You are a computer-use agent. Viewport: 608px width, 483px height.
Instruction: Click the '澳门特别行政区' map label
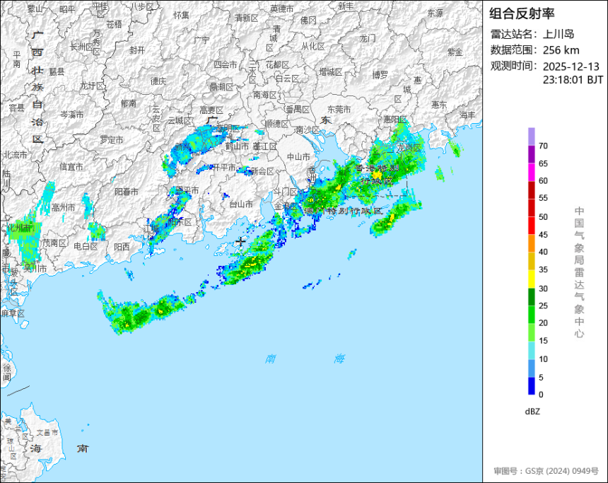point(344,211)
